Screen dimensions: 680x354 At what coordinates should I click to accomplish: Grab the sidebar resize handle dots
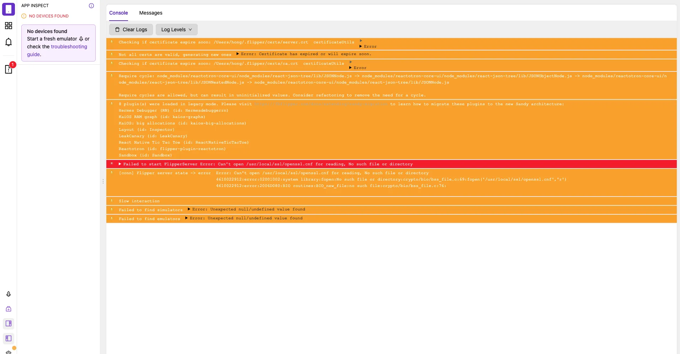pos(103,181)
